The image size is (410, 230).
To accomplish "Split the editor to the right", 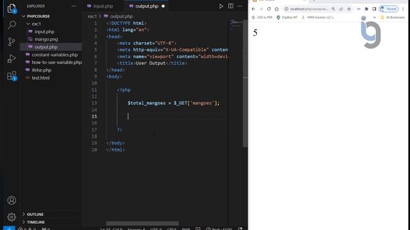I will click(231, 6).
